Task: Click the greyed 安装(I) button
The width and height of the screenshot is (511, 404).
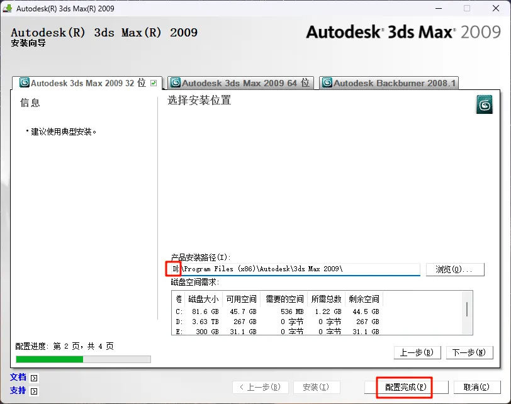Action: coord(317,387)
